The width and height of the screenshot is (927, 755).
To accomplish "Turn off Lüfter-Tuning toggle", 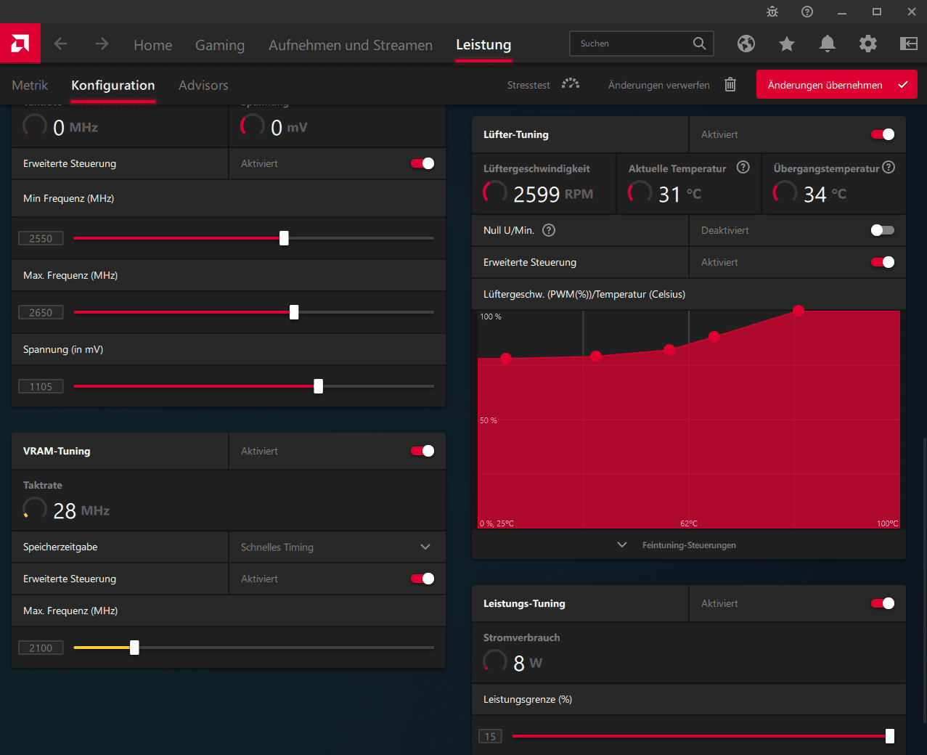I will [x=883, y=134].
